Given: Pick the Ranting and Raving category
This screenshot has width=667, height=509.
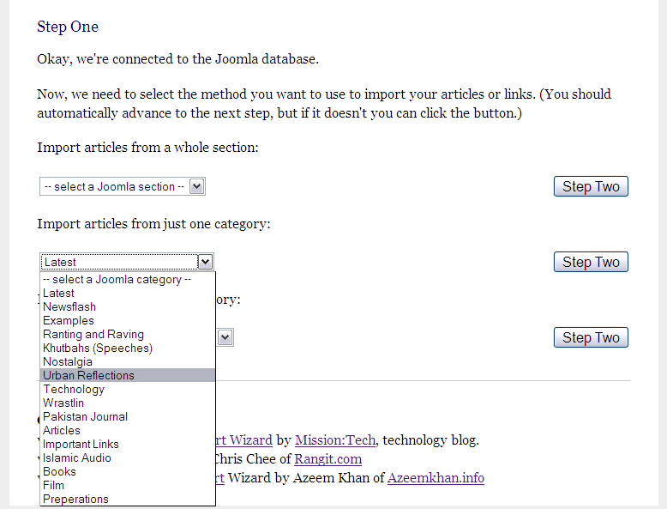Looking at the screenshot, I should coord(93,334).
